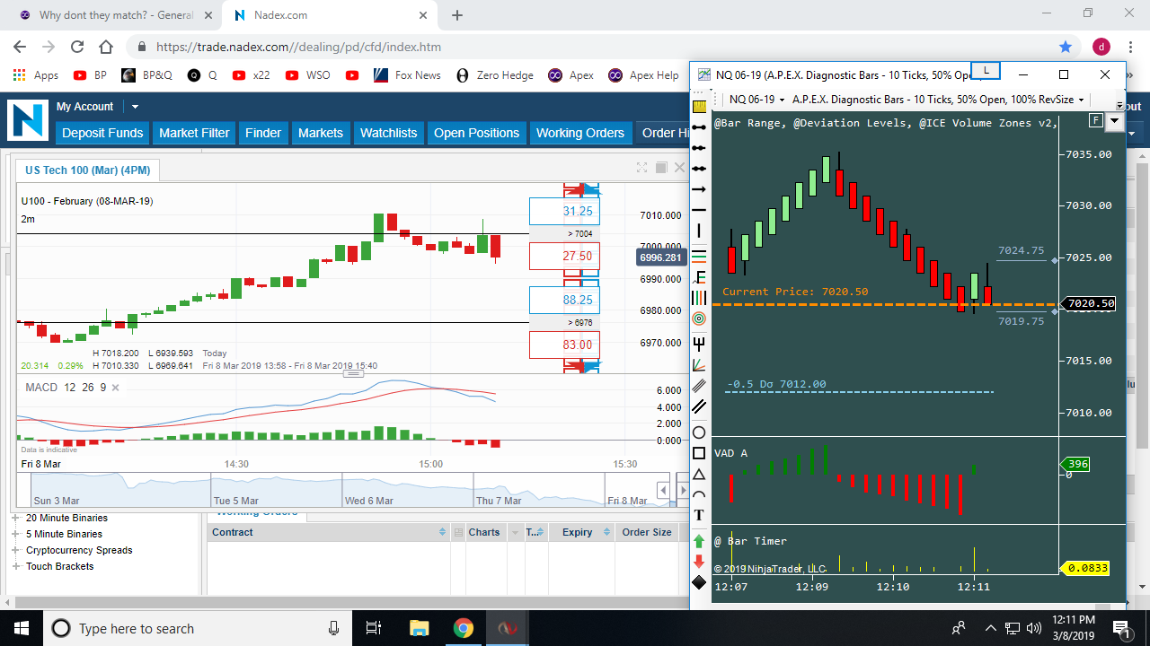Toggle the F button on NinjaTrader chart
This screenshot has height=646, width=1150.
click(1096, 120)
